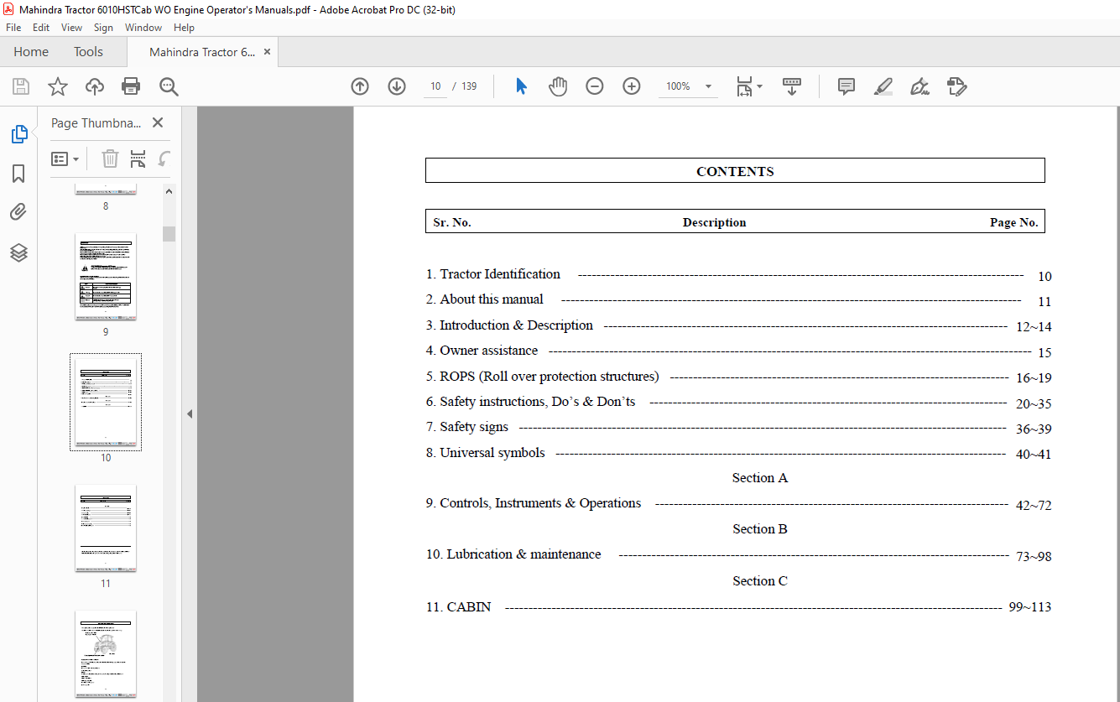This screenshot has width=1120, height=702.
Task: Expand fit page options arrow
Action: pyautogui.click(x=760, y=86)
